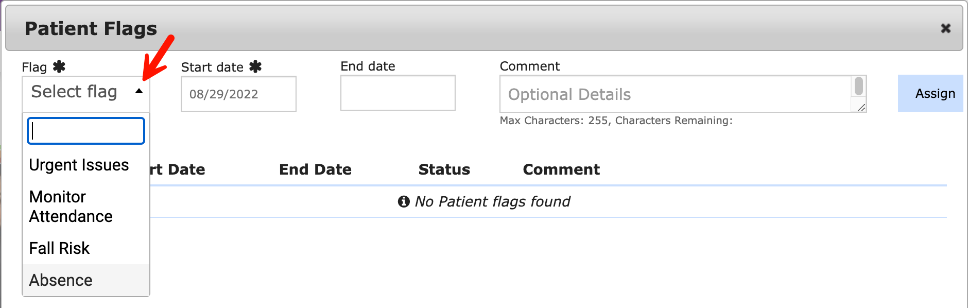Click the info icon beside "No Patient flags found"
Viewport: 968px width, 308px height.
coord(404,201)
